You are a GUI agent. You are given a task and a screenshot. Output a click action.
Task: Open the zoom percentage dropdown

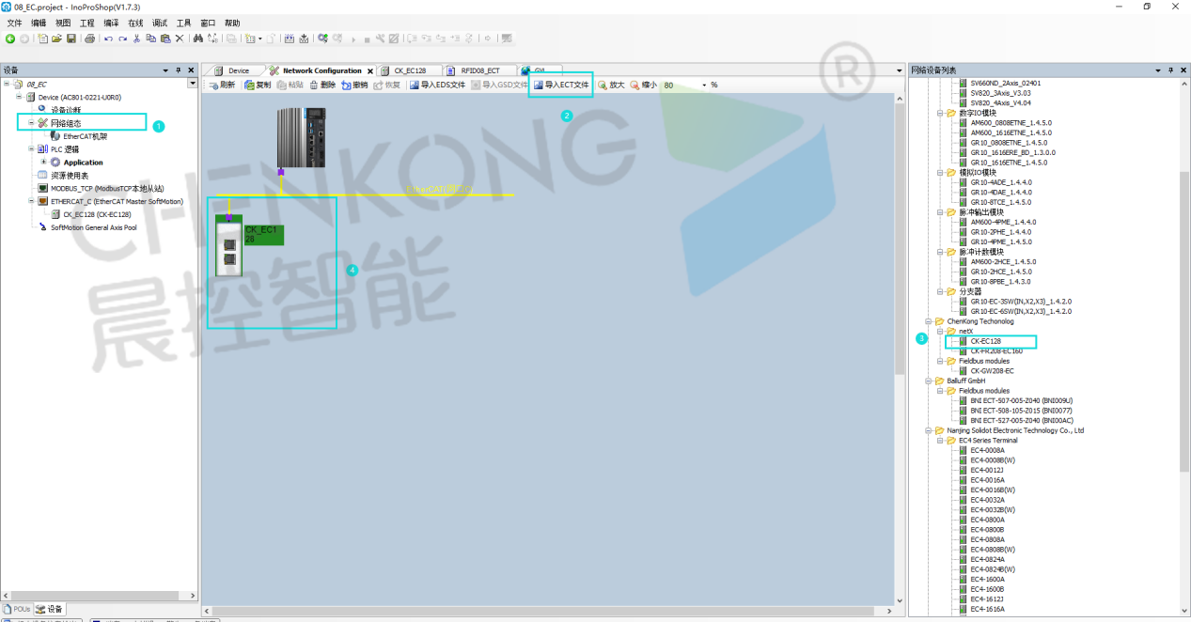(x=702, y=86)
